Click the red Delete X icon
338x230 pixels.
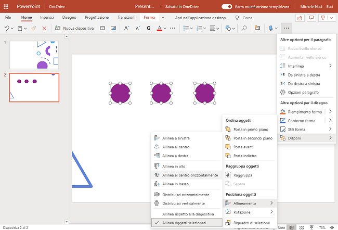pos(44,28)
